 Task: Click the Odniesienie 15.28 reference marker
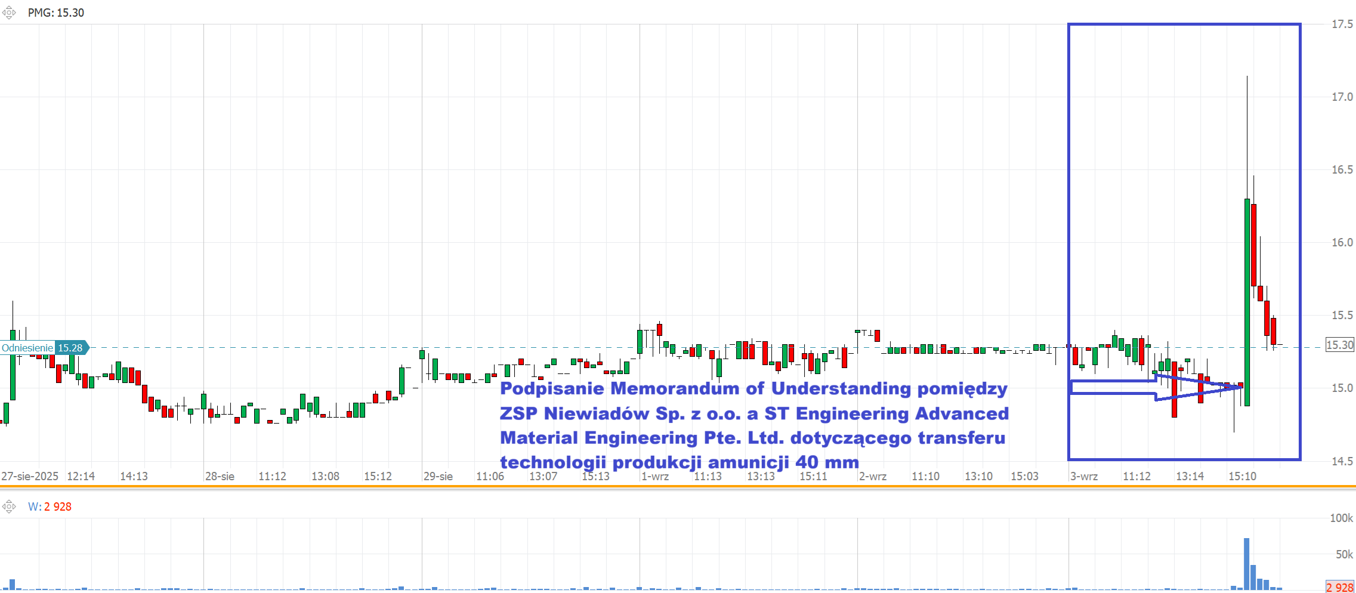pos(44,348)
